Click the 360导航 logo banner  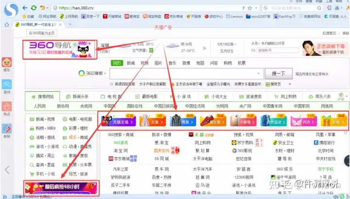(x=60, y=49)
